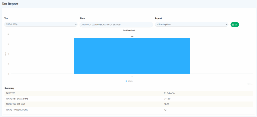Click the blue SST legend dot
Image resolution: width=257 pixels, height=117 pixels.
126,81
